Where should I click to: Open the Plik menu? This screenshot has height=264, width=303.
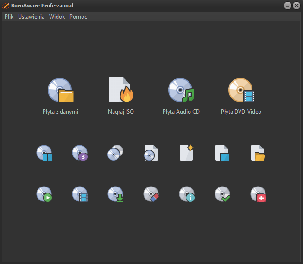click(9, 17)
